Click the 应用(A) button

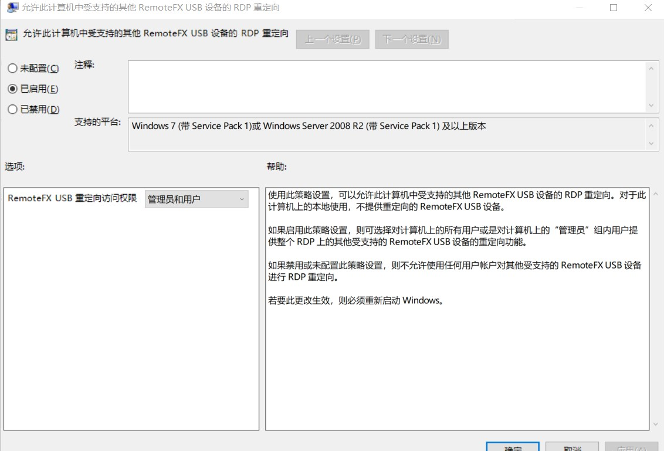pyautogui.click(x=631, y=447)
